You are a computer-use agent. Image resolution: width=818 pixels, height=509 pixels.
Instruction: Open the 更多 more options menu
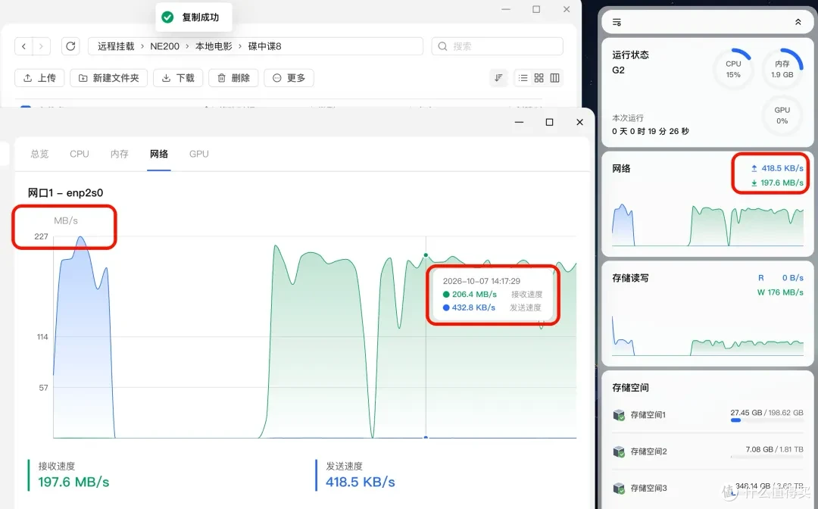coord(289,78)
